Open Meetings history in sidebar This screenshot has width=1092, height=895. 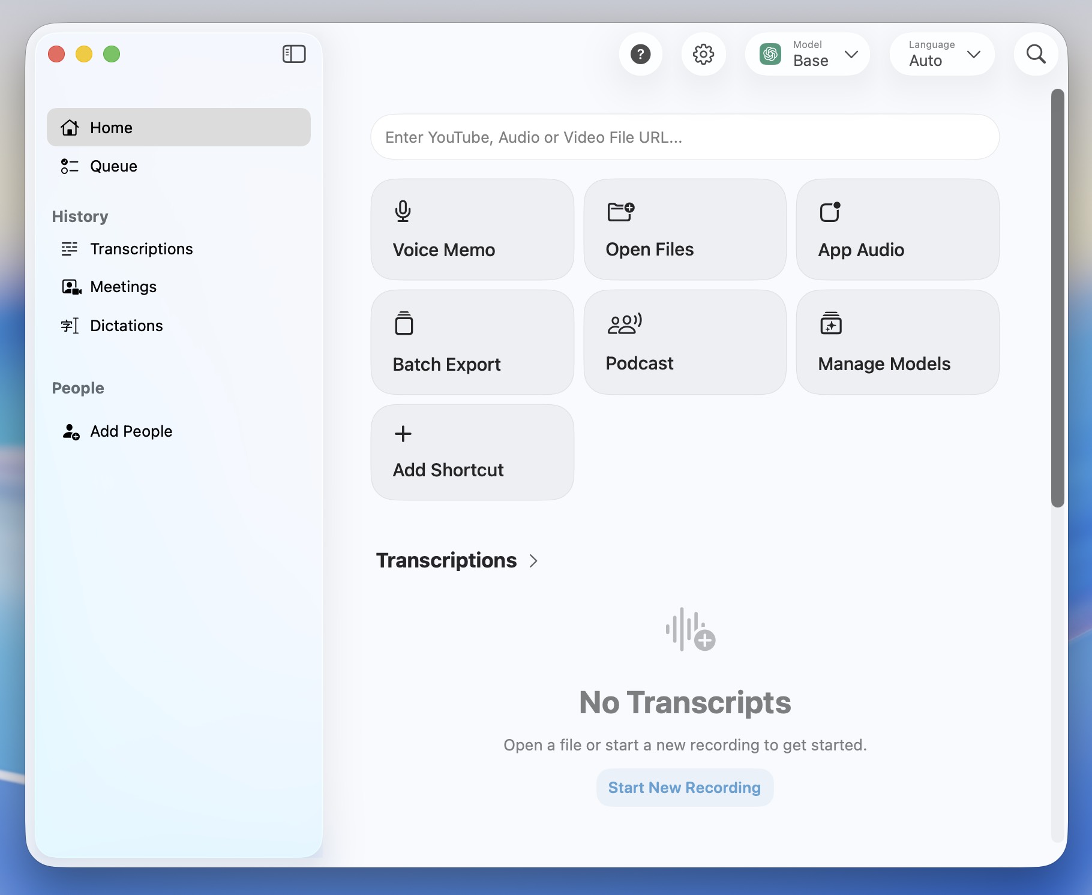coord(123,287)
